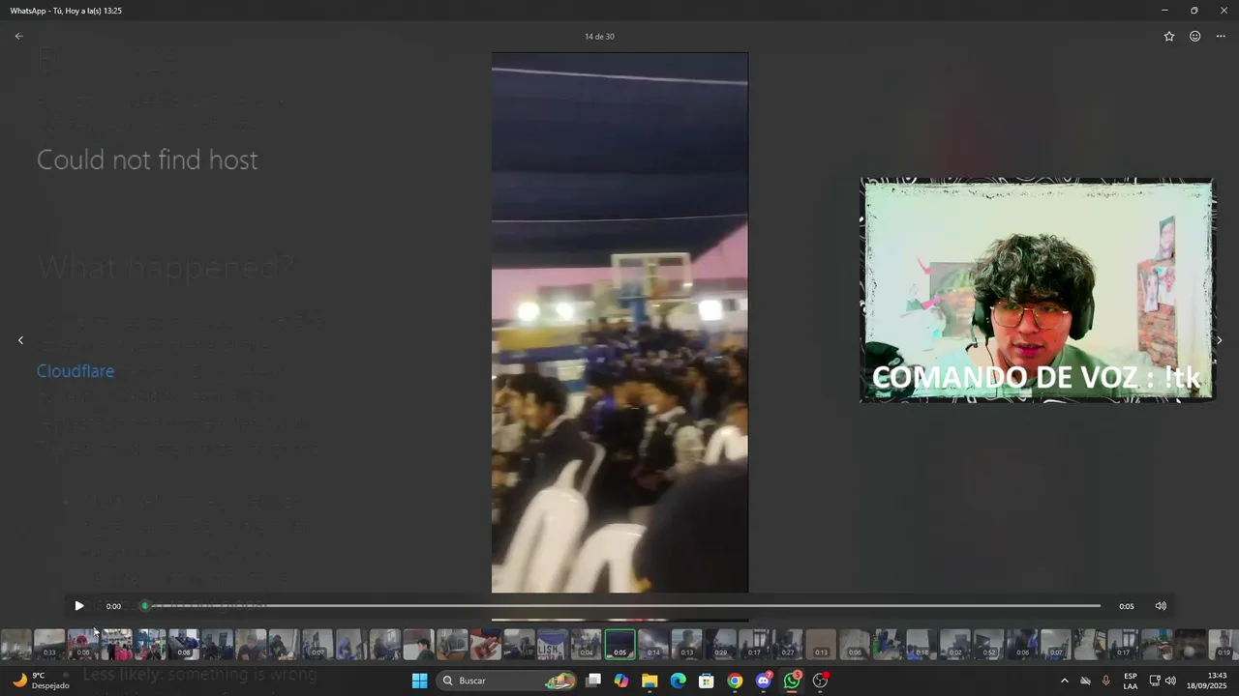Screen dimensions: 1239x696
Task: Play the video
Action: 79,606
